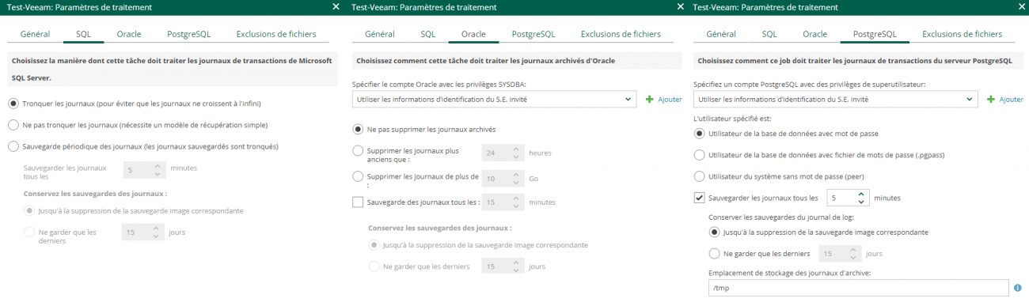
Task: Select database user with password option
Action: tap(699, 134)
